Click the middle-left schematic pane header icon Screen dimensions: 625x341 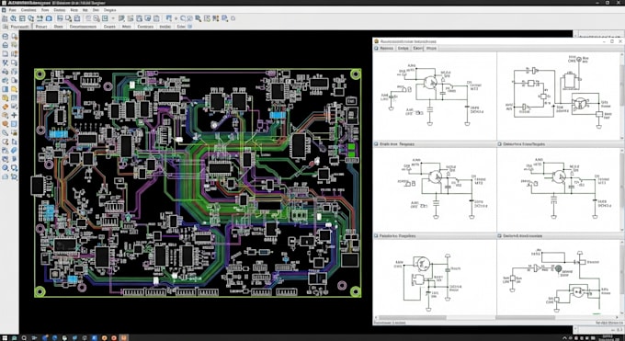(x=376, y=143)
